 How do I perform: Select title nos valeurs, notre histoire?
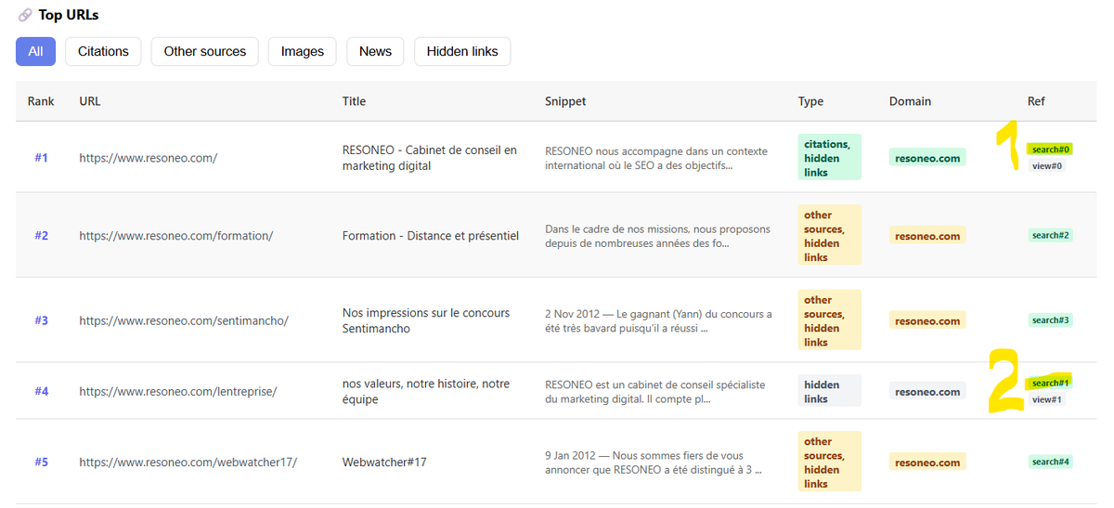click(426, 392)
